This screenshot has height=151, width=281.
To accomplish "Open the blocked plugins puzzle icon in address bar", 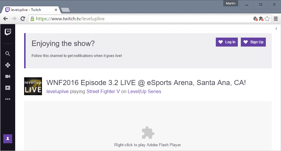I will tap(261, 19).
